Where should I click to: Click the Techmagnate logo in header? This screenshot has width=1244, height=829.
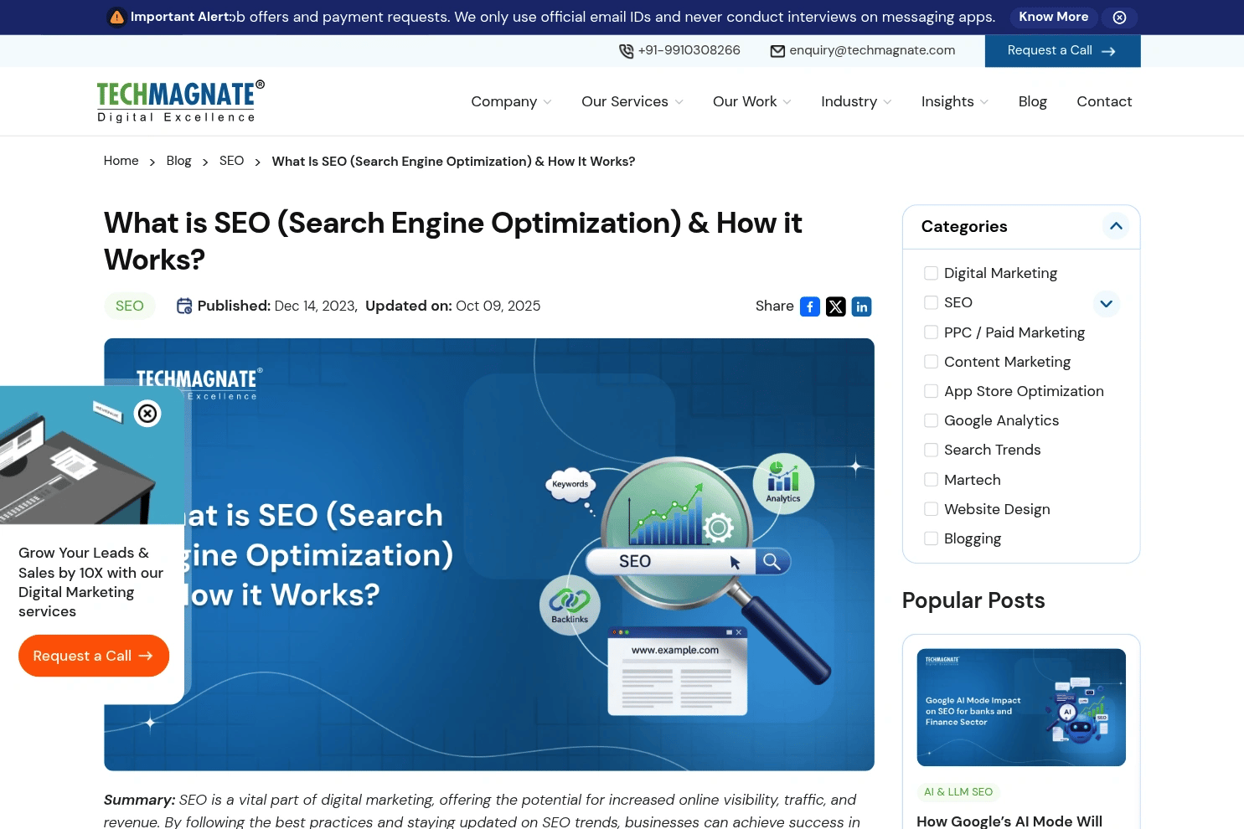(x=180, y=101)
